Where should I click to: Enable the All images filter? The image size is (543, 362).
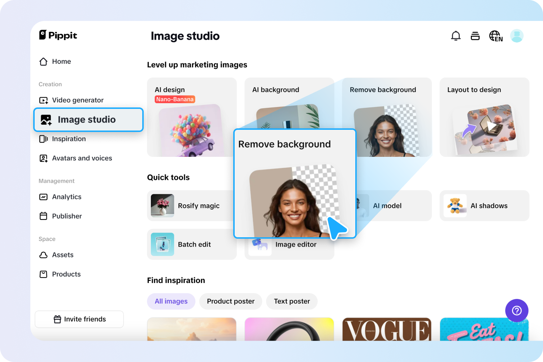171,301
